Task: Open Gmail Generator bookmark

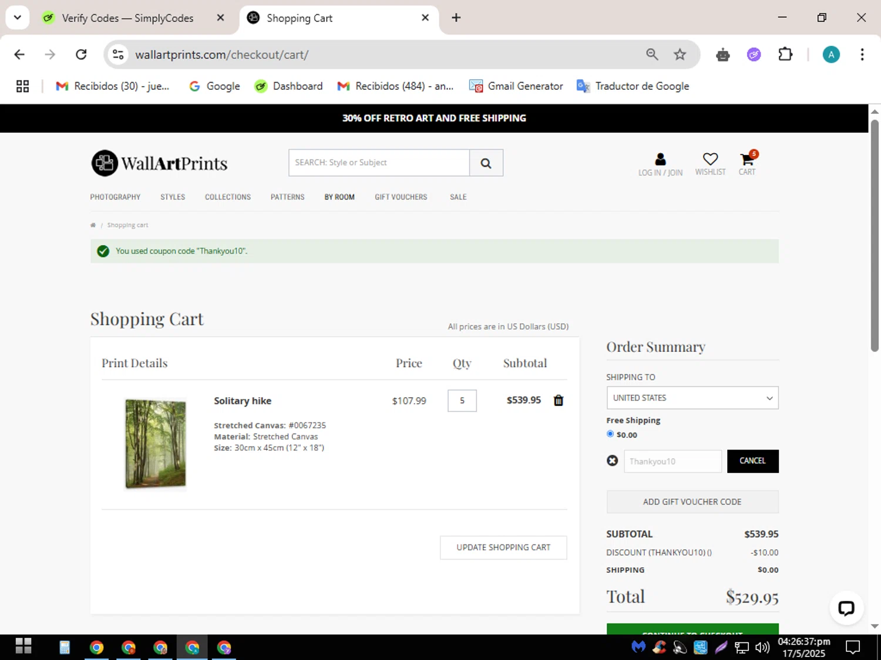Action: [x=516, y=86]
